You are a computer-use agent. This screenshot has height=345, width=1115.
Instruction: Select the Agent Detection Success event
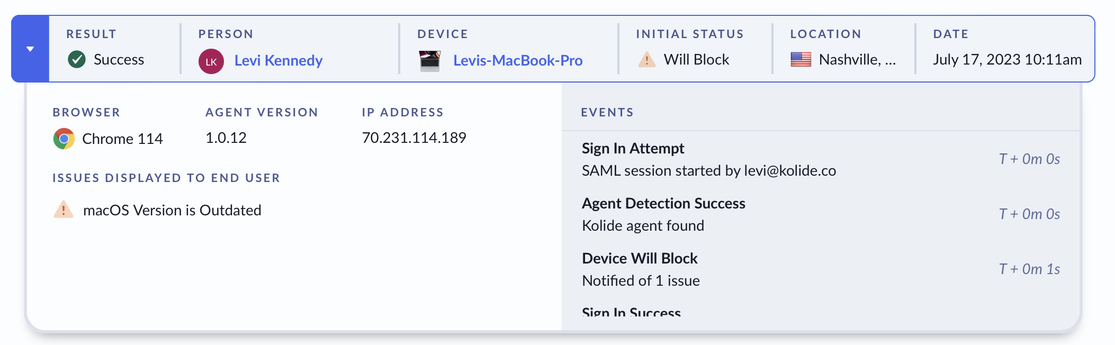point(663,203)
